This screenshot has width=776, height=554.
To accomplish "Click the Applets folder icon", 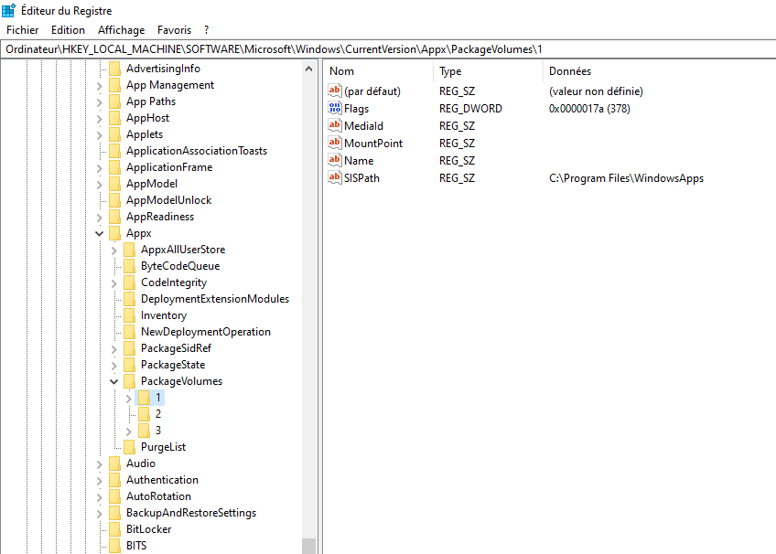I will [114, 134].
